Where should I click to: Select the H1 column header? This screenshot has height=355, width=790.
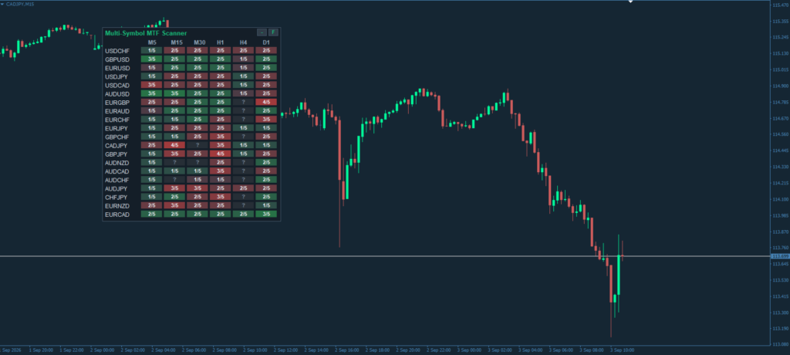(x=220, y=42)
